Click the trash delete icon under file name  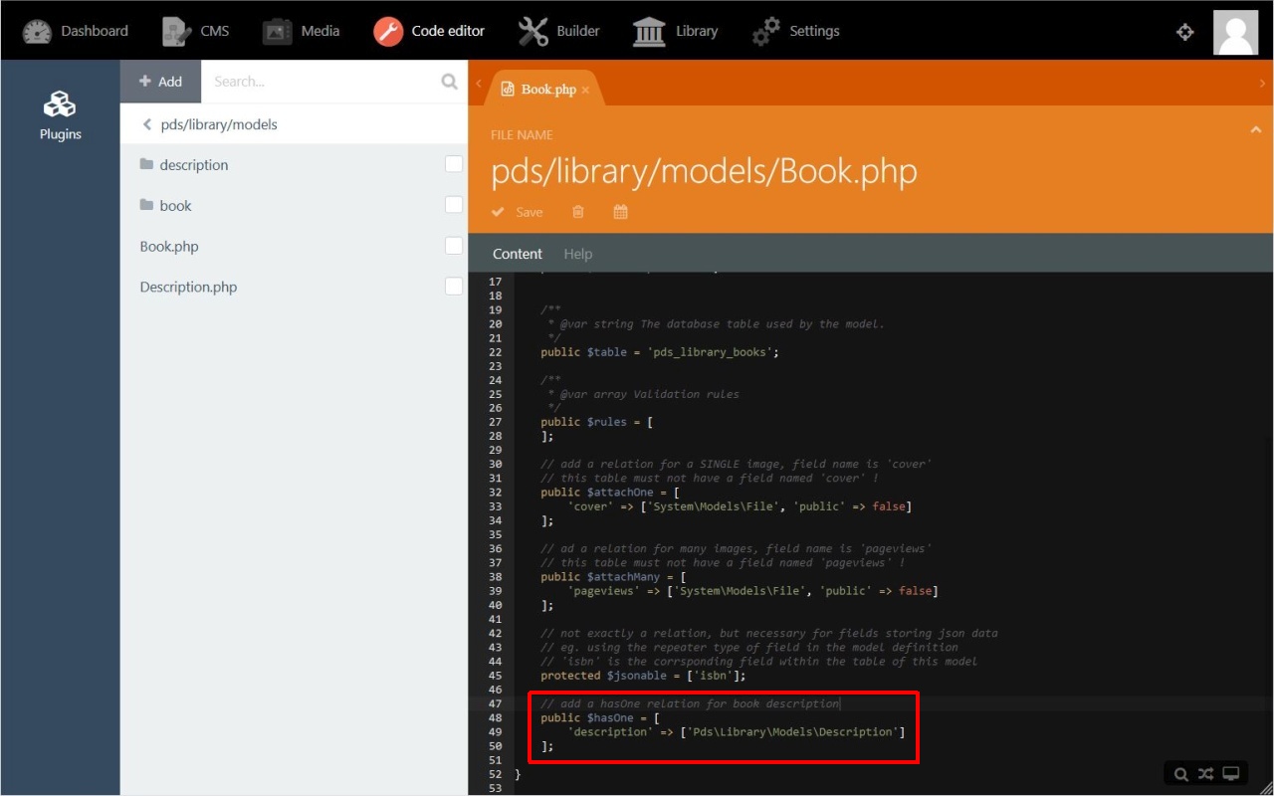tap(578, 212)
